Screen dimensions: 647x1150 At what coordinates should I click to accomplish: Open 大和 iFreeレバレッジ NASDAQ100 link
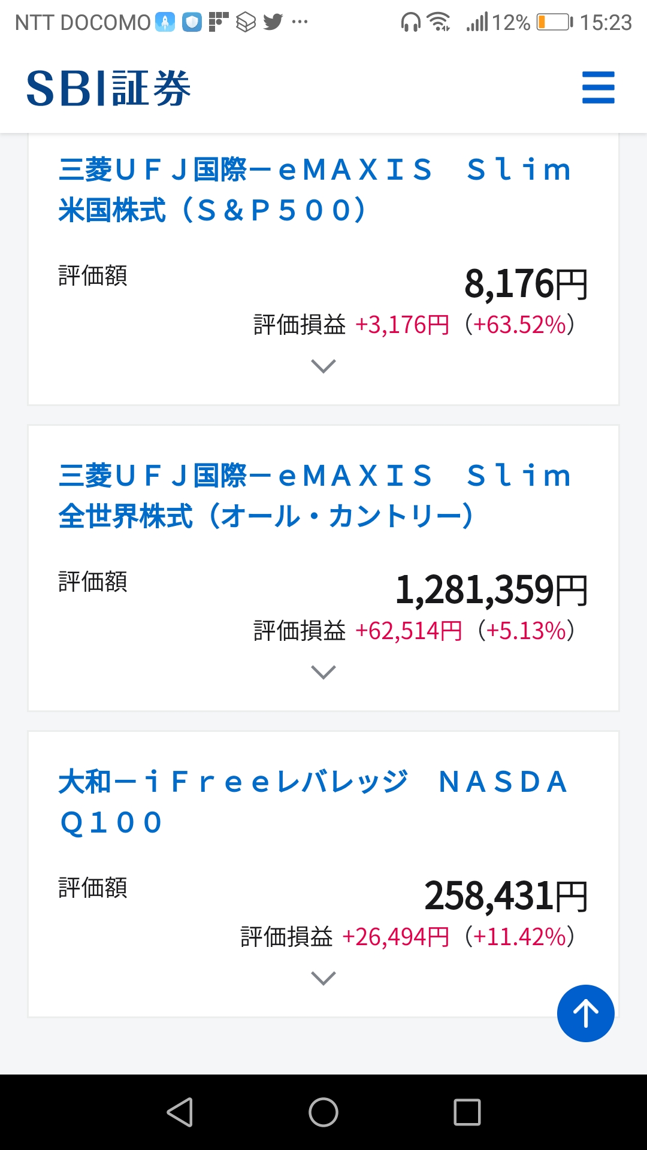pos(313,802)
